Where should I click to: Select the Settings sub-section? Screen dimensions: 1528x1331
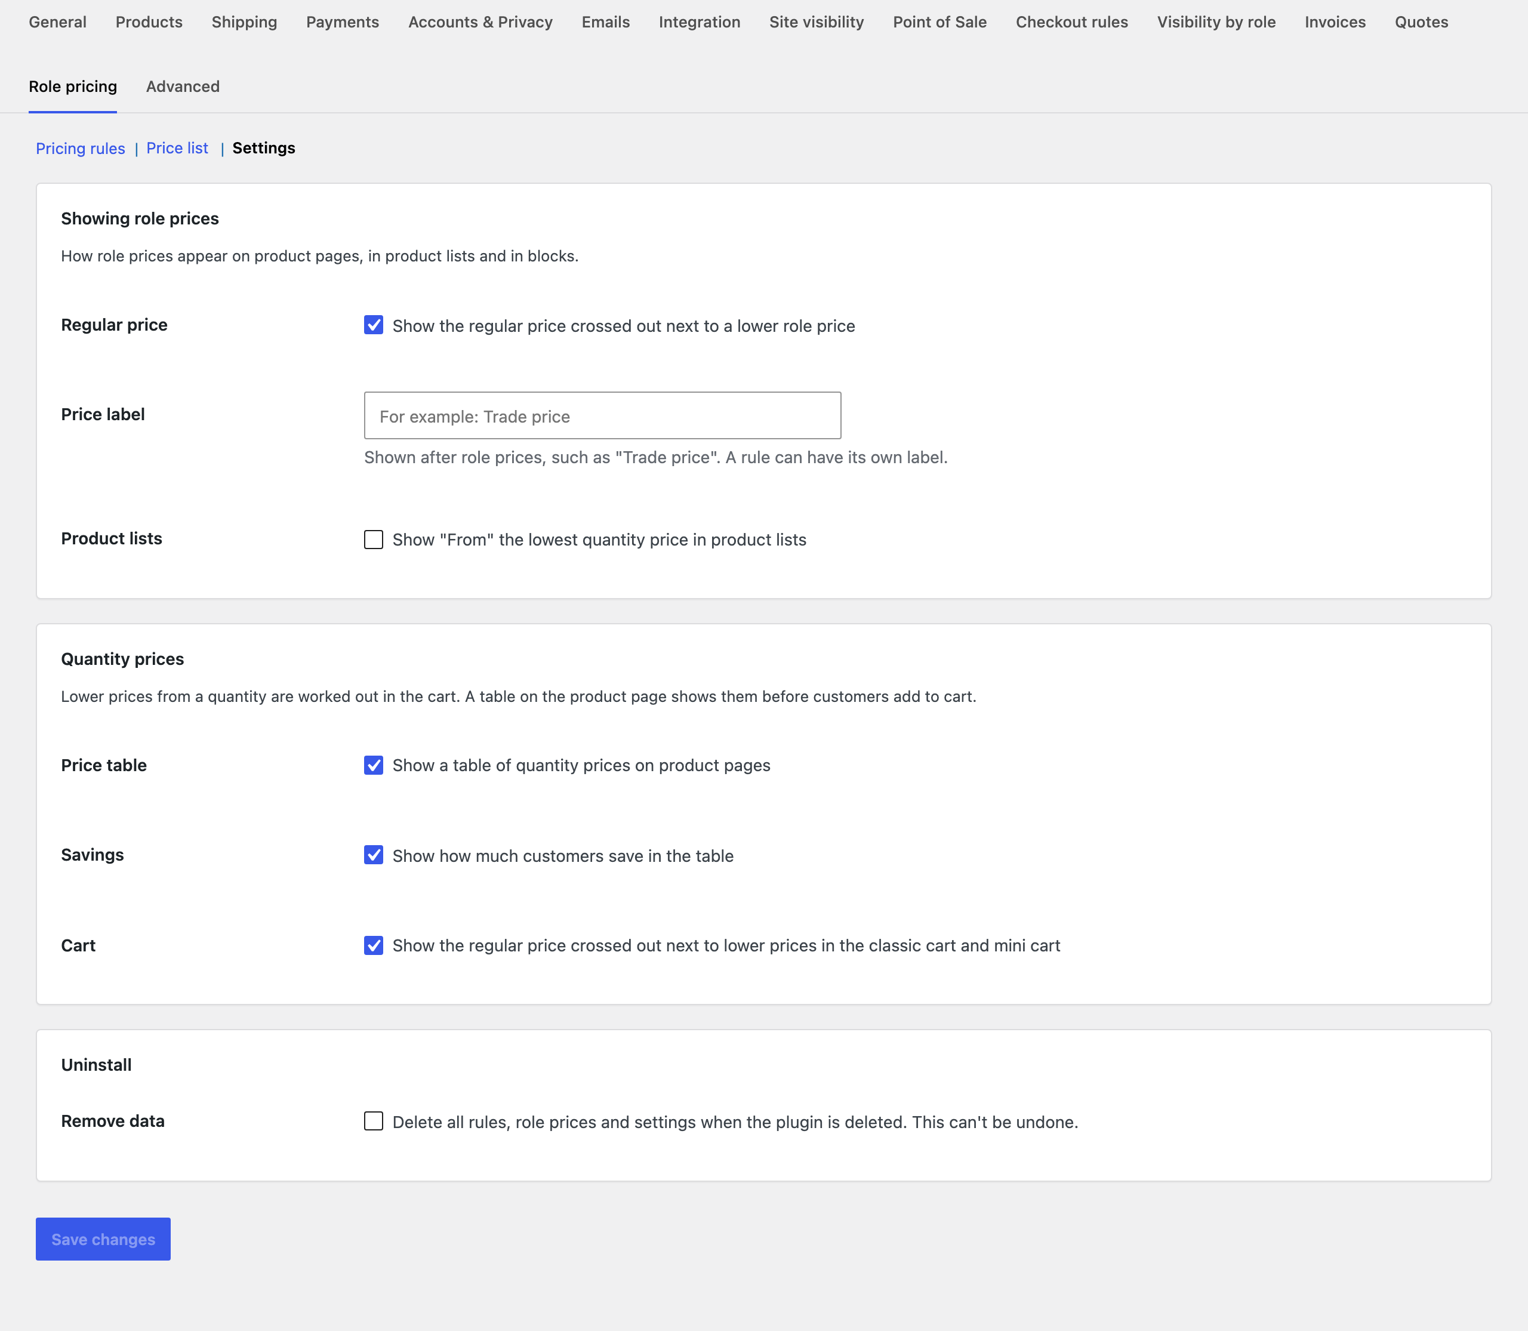tap(264, 148)
